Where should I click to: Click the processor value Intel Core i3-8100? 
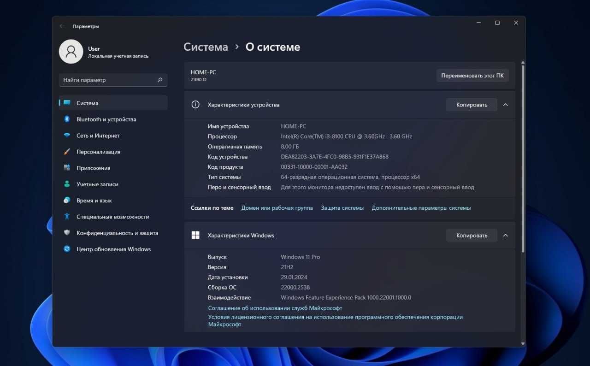347,136
